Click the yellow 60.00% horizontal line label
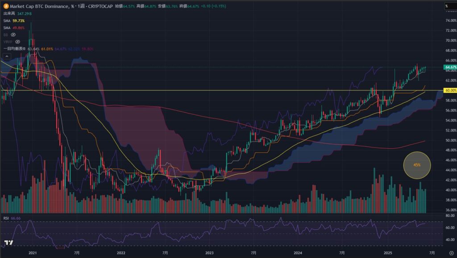Screen dimensions: 457x258 [x=450, y=90]
